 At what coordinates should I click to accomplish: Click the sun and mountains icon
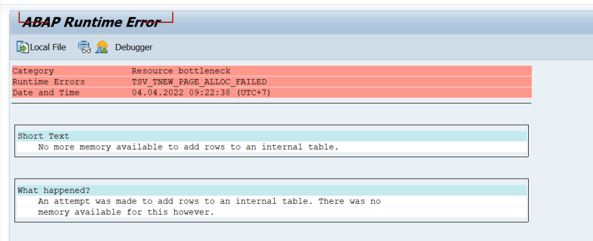pos(102,47)
